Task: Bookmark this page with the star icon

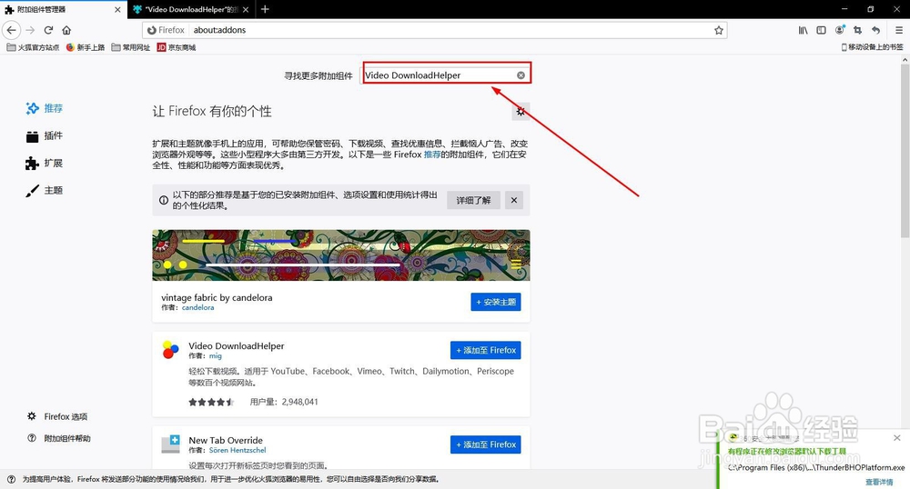Action: (719, 30)
